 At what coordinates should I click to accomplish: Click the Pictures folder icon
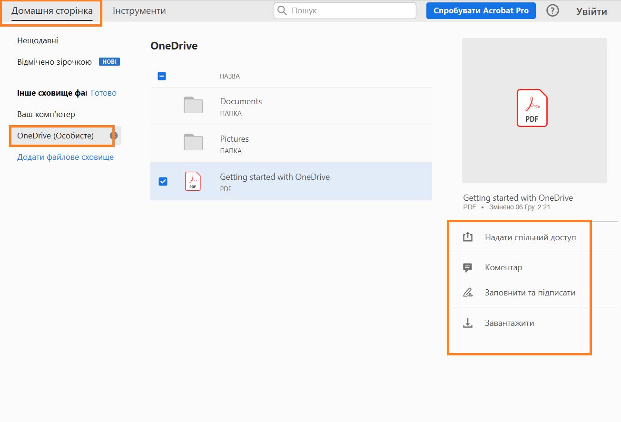coord(193,142)
